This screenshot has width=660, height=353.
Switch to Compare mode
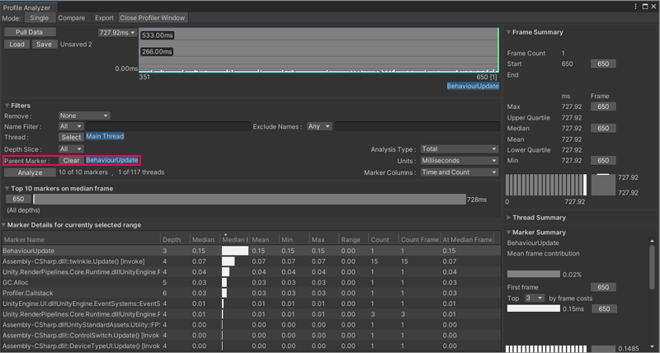point(71,17)
